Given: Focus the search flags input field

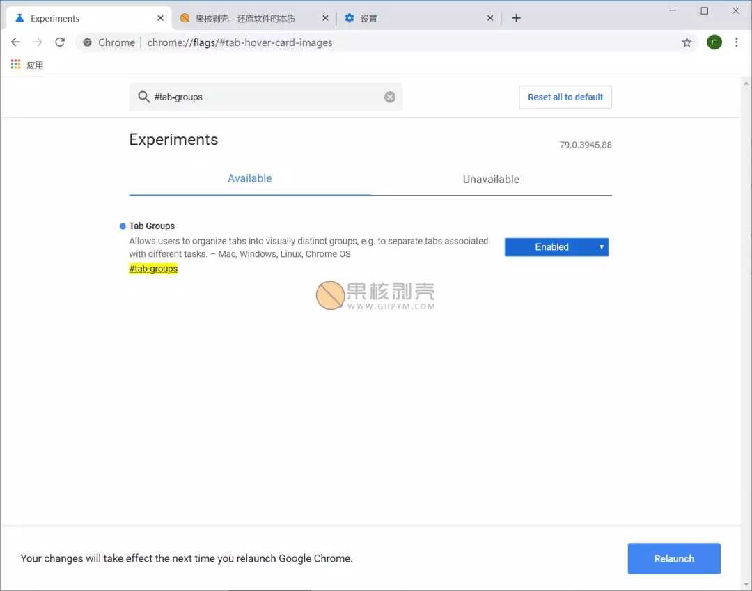Looking at the screenshot, I should tap(266, 97).
